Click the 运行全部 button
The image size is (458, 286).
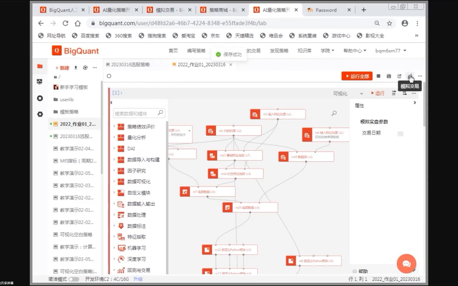[357, 76]
